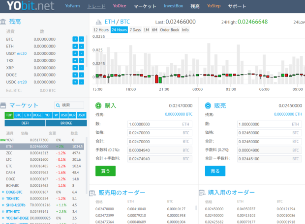The height and width of the screenshot is (224, 305).
Task: Open the DOGE-BTC market pair
Action: click(x=14, y=192)
